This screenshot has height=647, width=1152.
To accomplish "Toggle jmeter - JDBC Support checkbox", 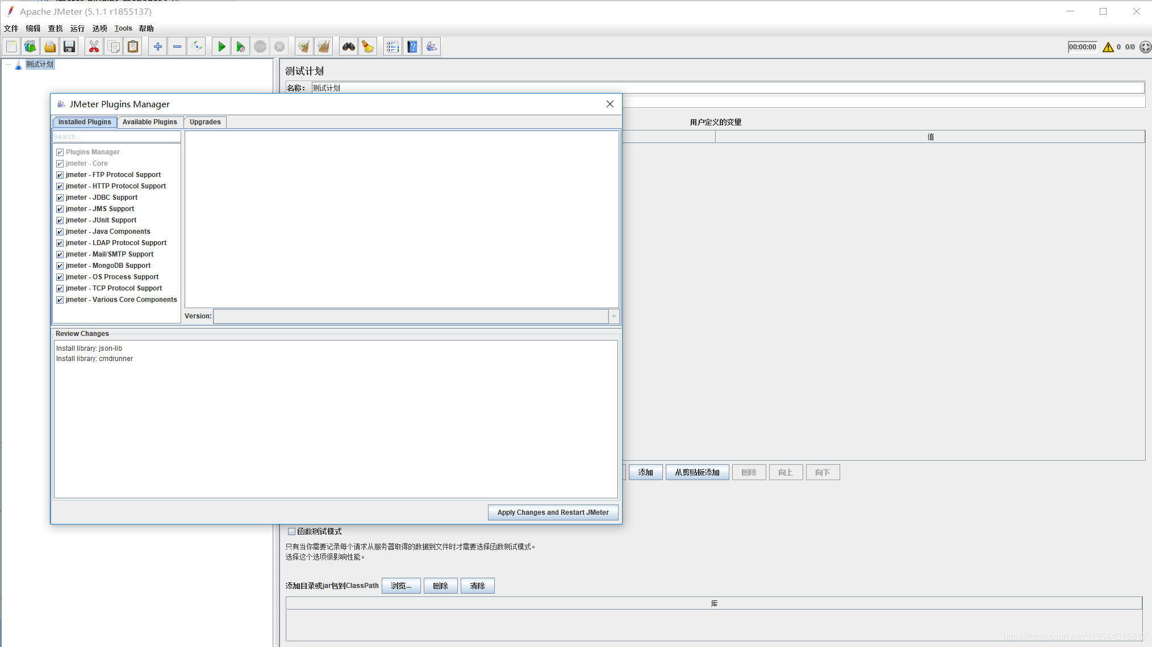I will [60, 198].
